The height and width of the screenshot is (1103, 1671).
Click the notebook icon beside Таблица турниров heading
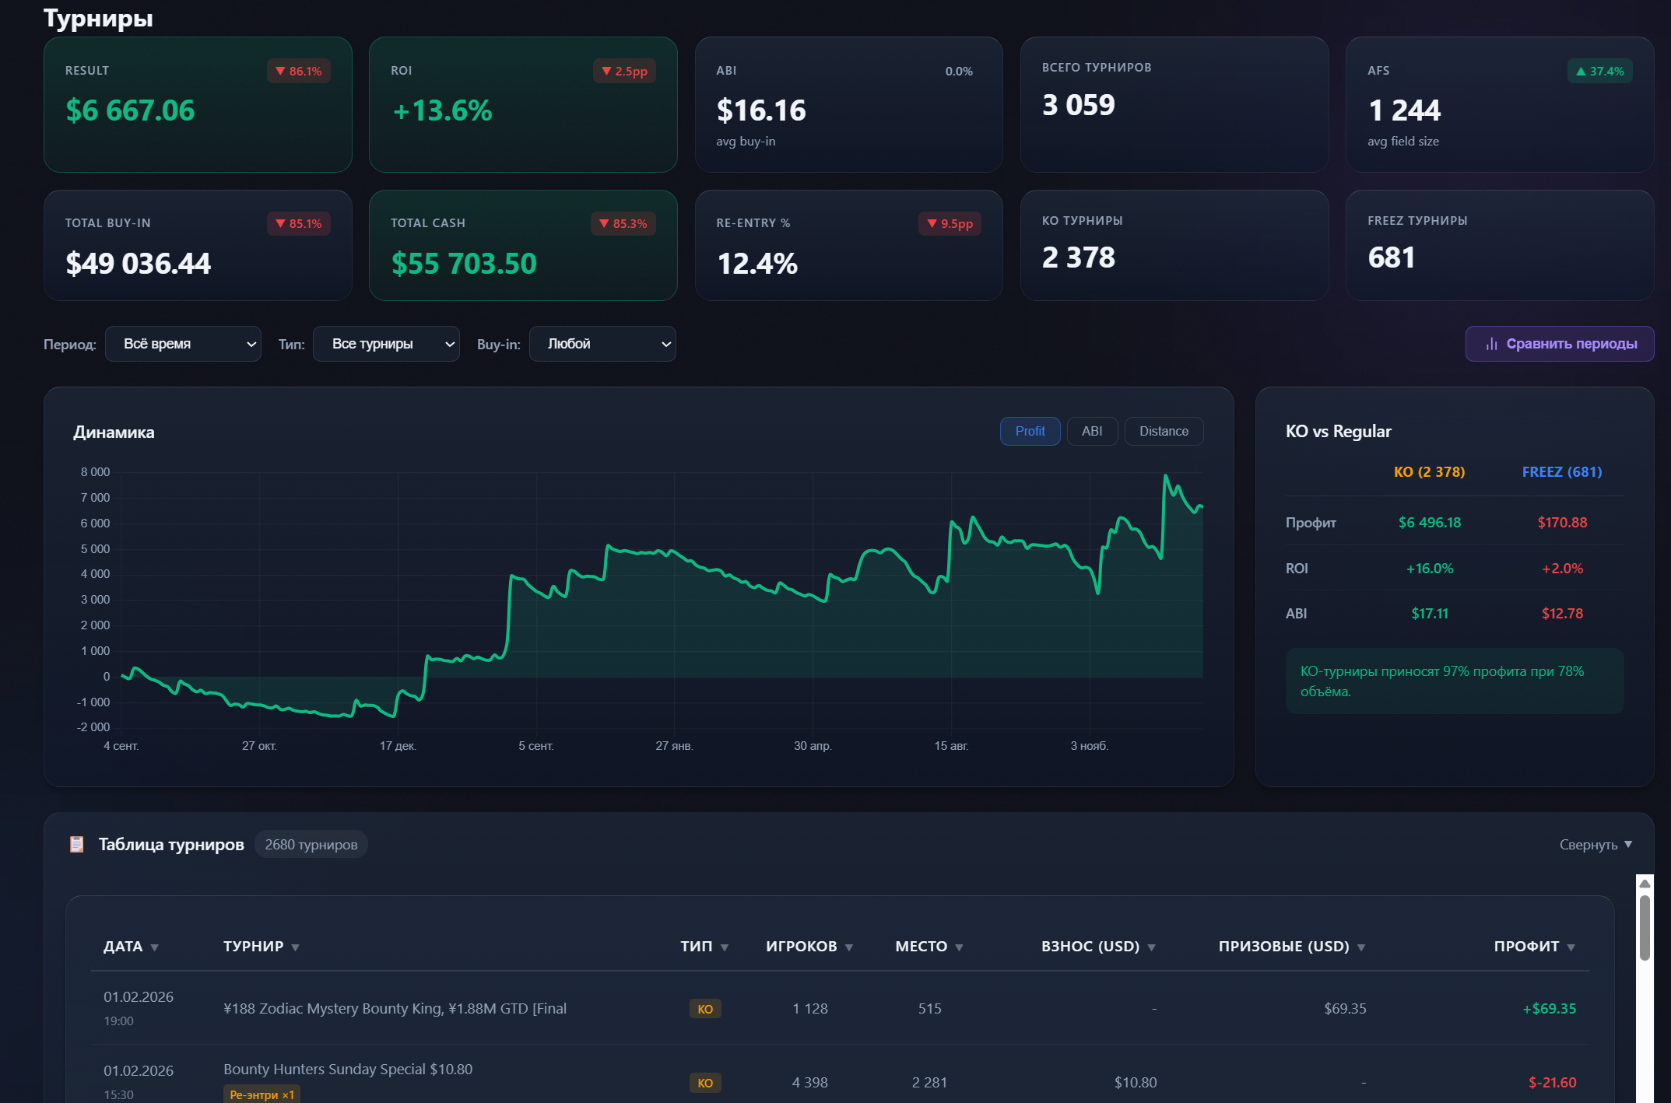pyautogui.click(x=77, y=844)
